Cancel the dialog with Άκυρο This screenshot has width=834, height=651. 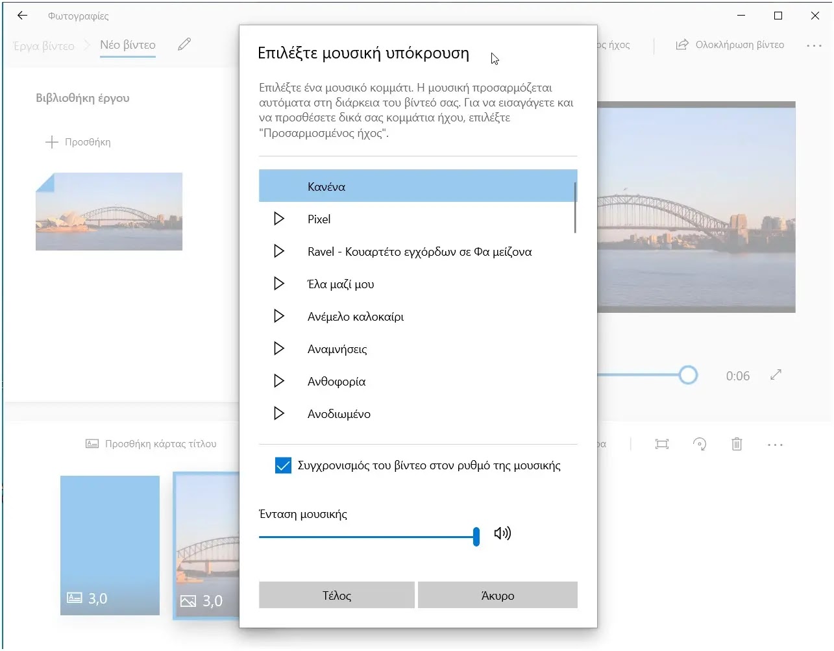pos(498,595)
